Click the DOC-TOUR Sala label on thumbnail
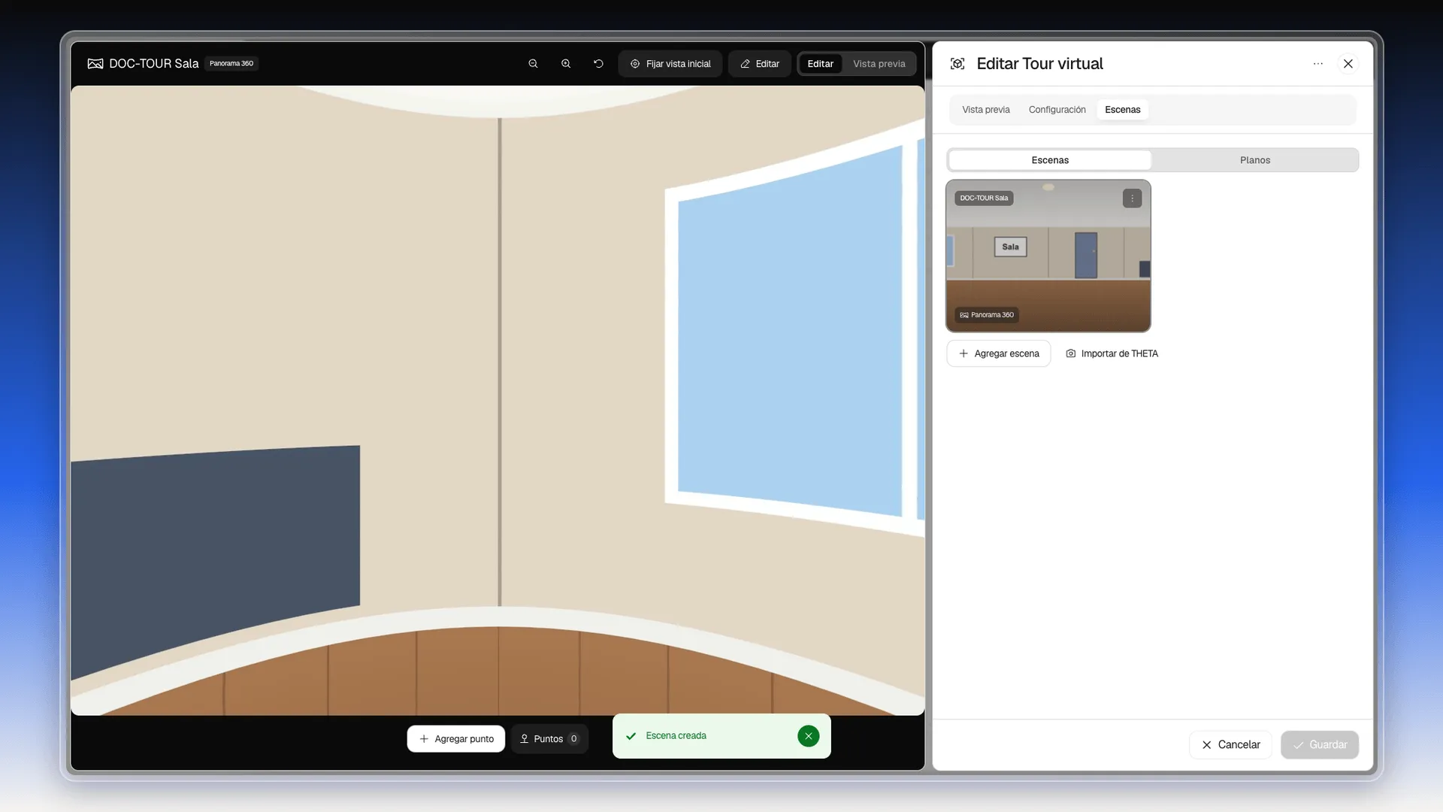The width and height of the screenshot is (1443, 812). tap(984, 198)
